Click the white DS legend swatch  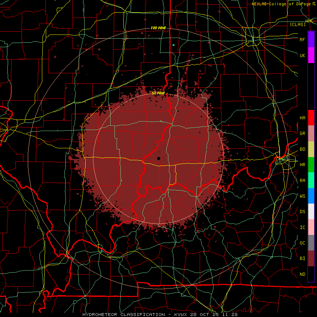(x=311, y=211)
